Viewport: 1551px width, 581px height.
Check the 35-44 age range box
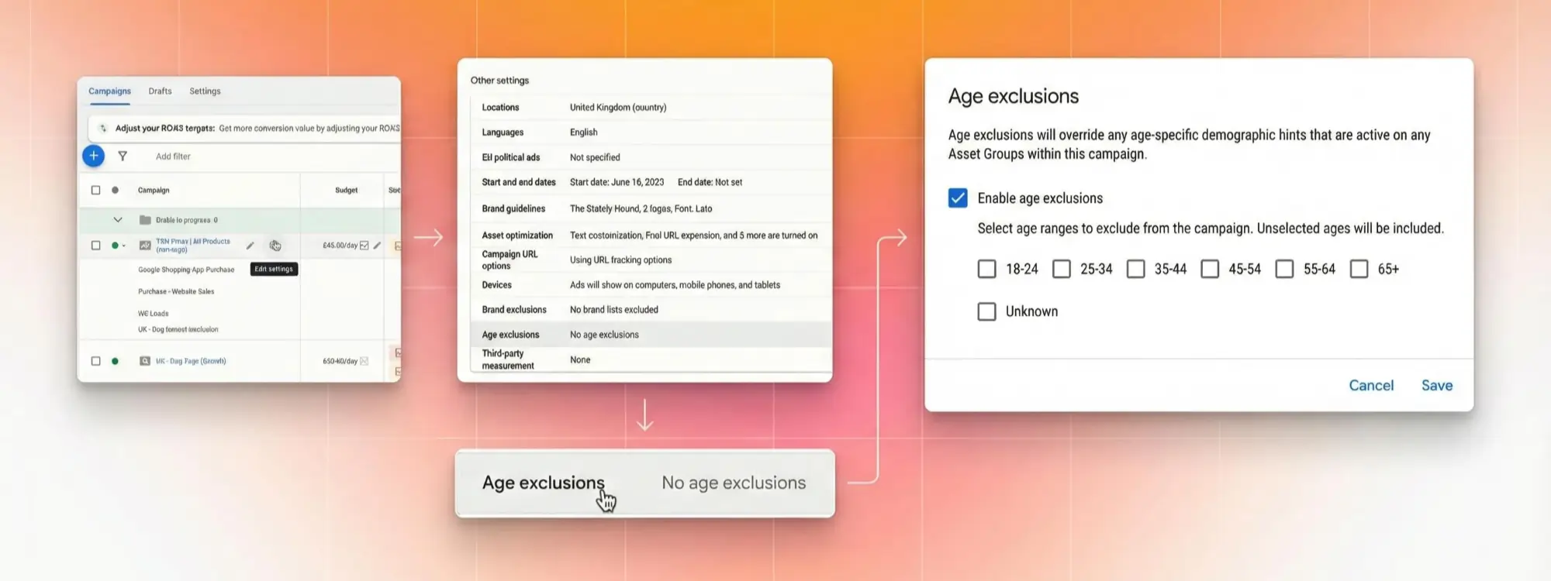coord(1135,269)
